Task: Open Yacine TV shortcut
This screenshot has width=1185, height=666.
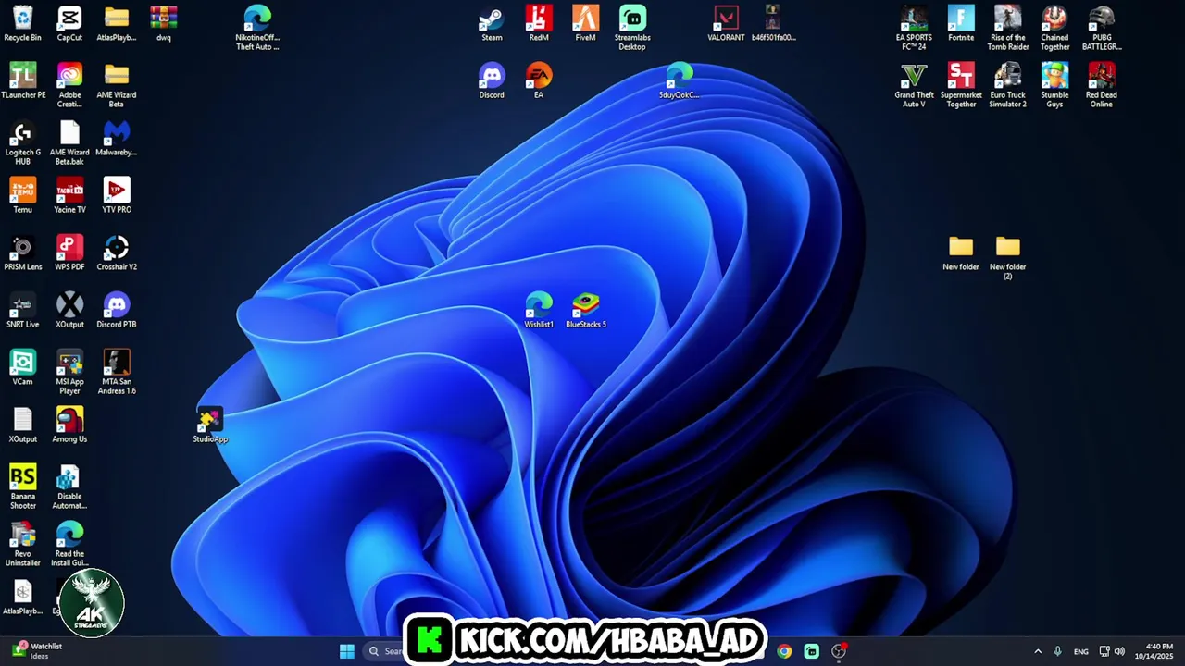Action: [x=69, y=196]
